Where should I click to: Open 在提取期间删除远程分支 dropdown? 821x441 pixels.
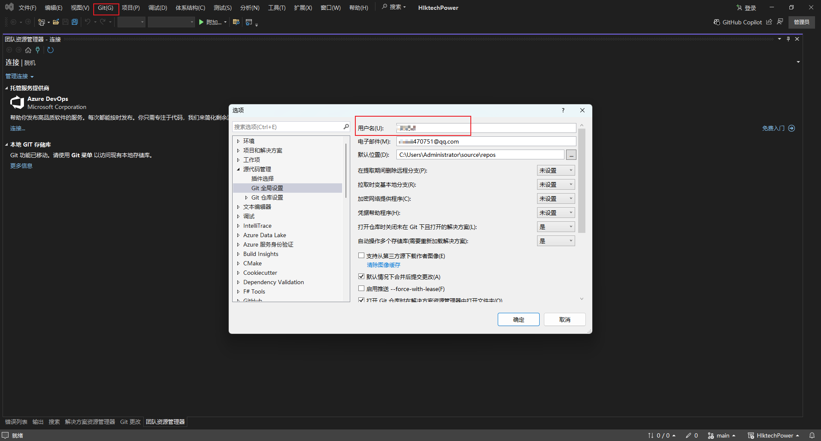tap(555, 171)
